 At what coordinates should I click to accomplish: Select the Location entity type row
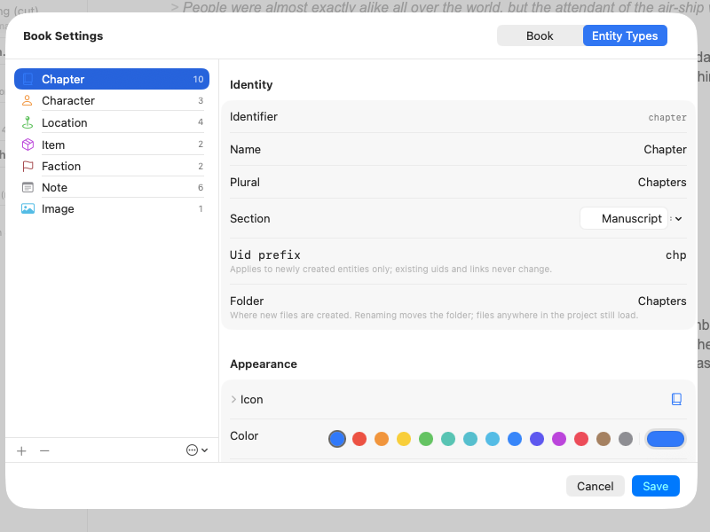pyautogui.click(x=112, y=122)
